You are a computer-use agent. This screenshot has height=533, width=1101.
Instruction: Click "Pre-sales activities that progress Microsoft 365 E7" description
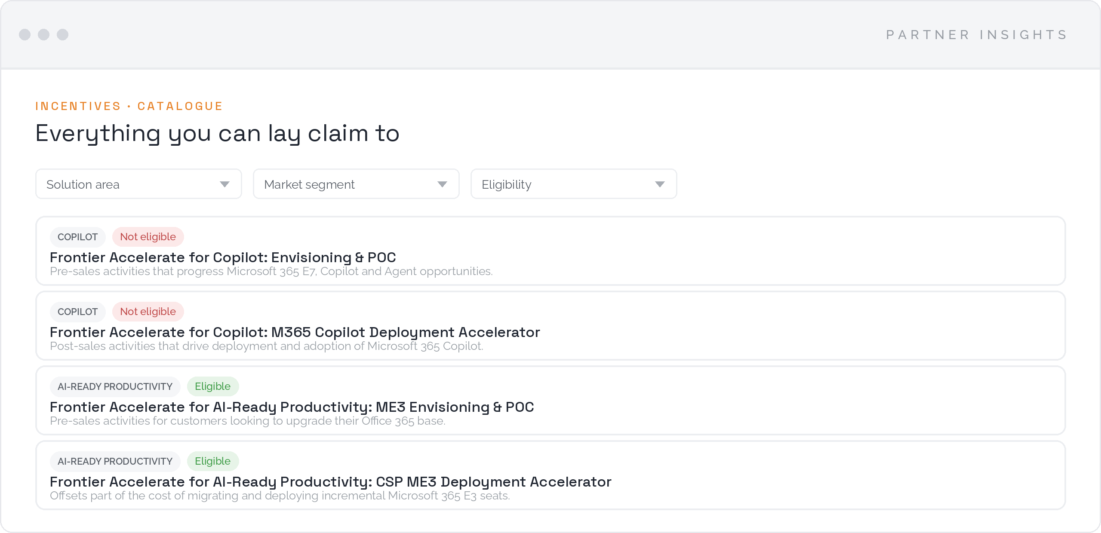click(x=271, y=271)
